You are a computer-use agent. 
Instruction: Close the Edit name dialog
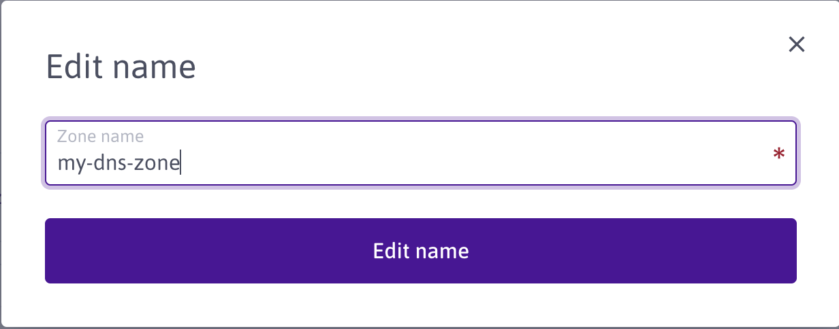coord(796,45)
